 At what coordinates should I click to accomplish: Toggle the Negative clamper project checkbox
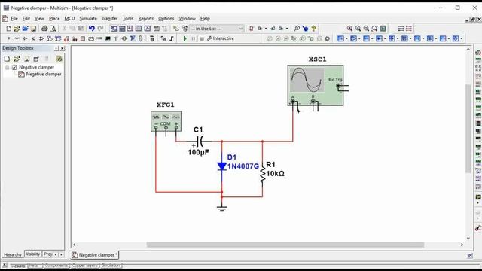coord(14,67)
